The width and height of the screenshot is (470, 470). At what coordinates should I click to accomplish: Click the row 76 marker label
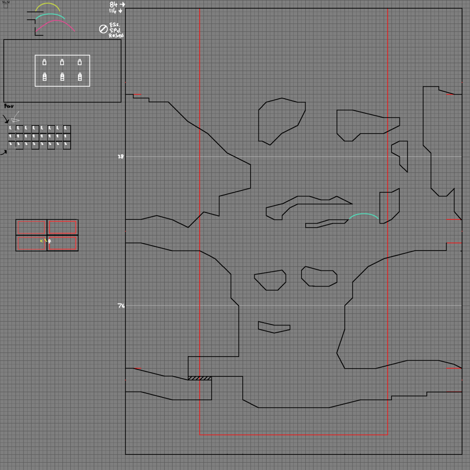click(121, 306)
